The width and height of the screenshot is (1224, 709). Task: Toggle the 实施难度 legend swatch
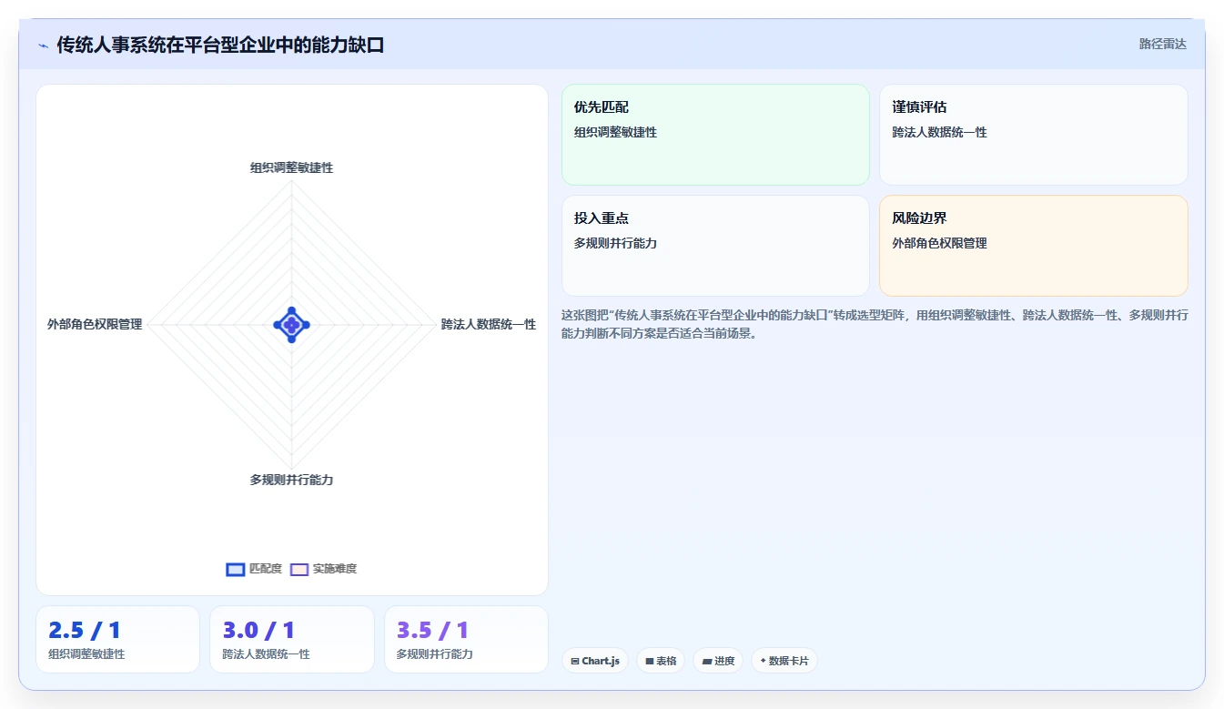click(299, 570)
